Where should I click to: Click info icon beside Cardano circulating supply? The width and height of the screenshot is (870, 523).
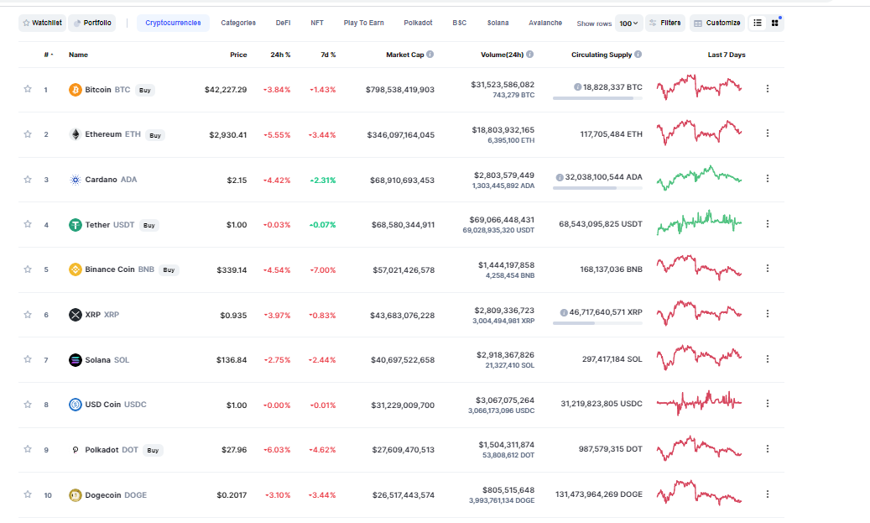pyautogui.click(x=560, y=177)
